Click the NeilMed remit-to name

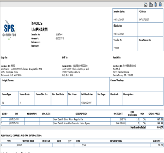pos(116,69)
